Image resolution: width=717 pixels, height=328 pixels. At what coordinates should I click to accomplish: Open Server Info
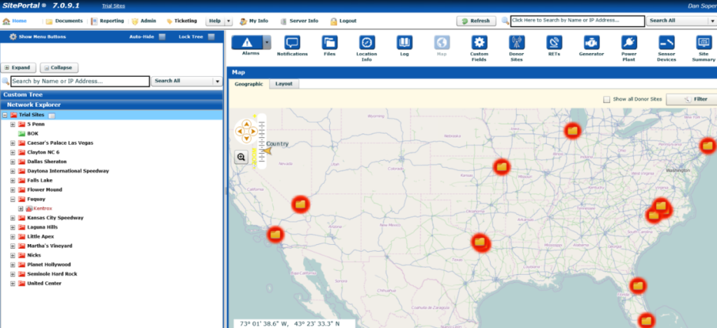pyautogui.click(x=299, y=21)
